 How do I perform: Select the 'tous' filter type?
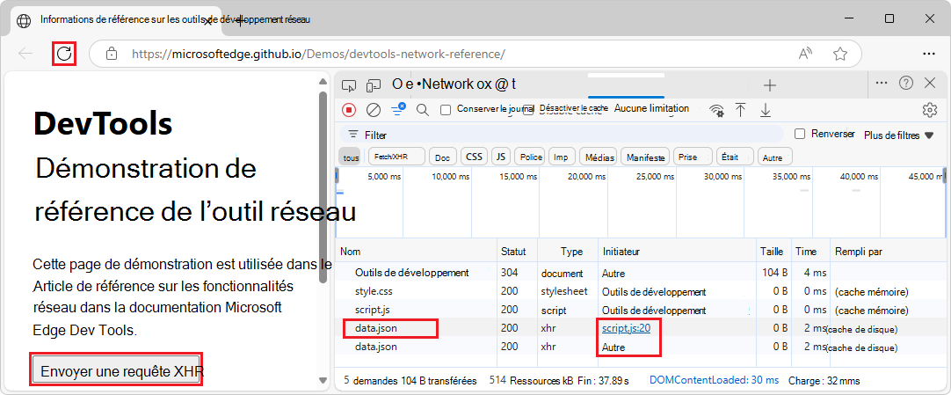[x=351, y=157]
